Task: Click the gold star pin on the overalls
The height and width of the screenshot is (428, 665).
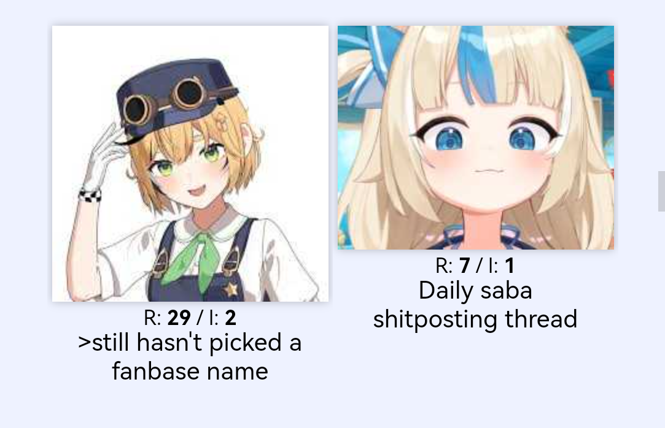Action: pyautogui.click(x=231, y=289)
